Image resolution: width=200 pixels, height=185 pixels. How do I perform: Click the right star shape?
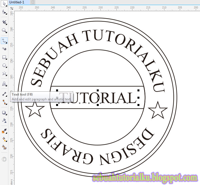click(x=158, y=110)
